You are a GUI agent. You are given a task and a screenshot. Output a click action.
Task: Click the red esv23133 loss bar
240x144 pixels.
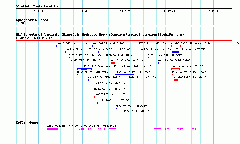112,63
